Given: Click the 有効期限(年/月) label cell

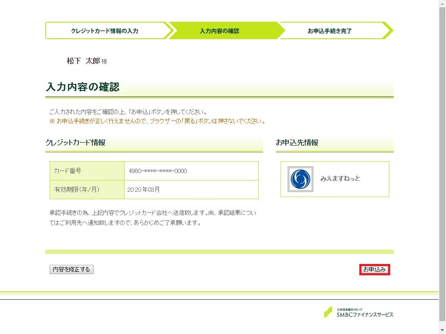Looking at the screenshot, I should [77, 190].
